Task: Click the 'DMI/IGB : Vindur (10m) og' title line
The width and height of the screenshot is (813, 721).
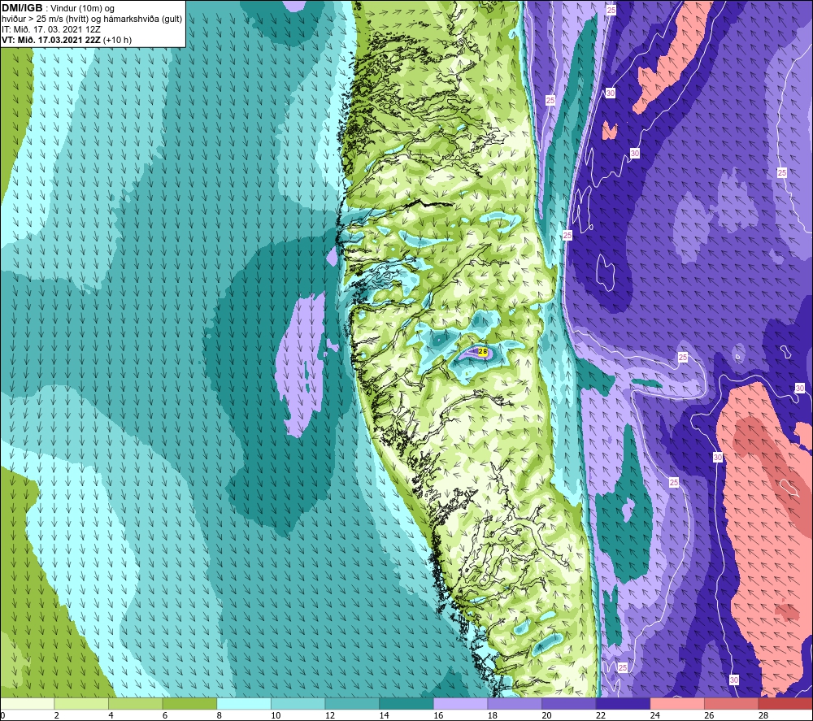Action: click(x=58, y=8)
